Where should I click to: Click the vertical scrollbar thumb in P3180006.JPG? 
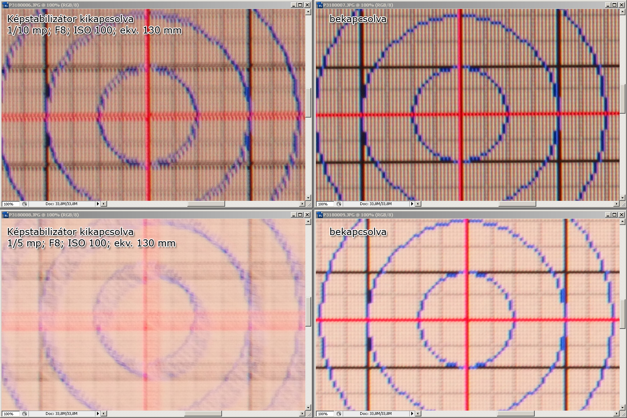[308, 103]
